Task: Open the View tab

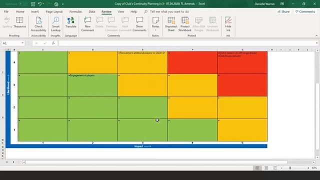Action: pos(121,11)
